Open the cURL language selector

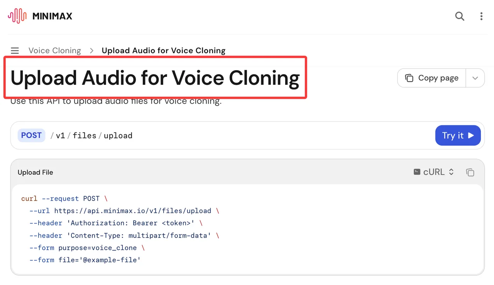434,172
